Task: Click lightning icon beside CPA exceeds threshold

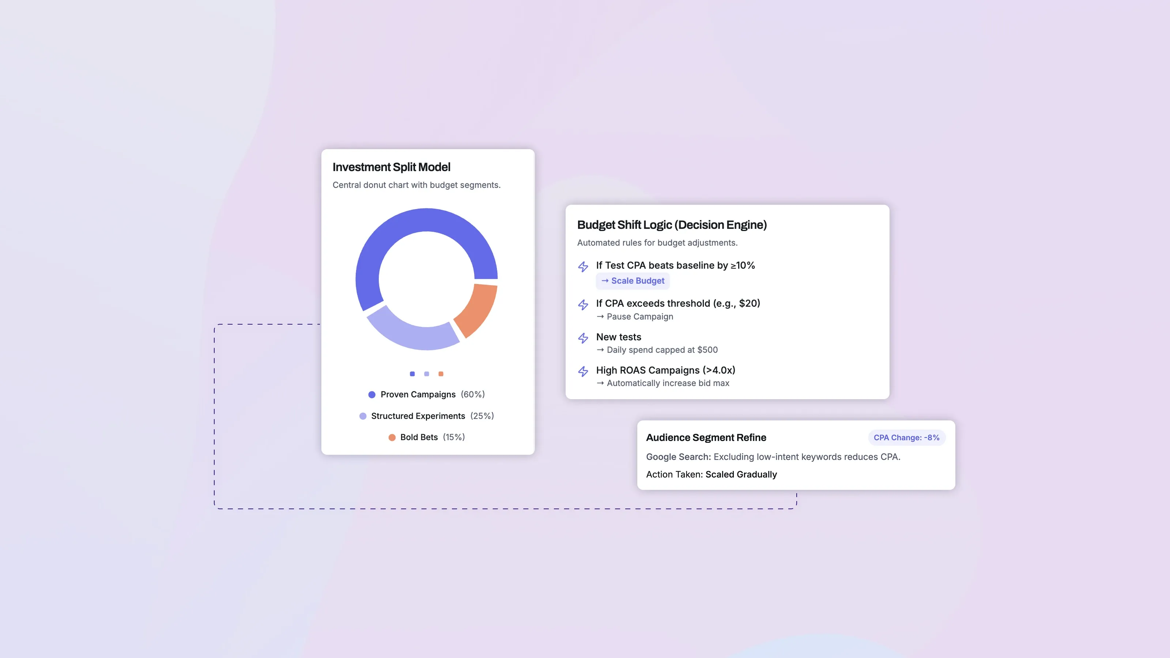Action: point(583,305)
